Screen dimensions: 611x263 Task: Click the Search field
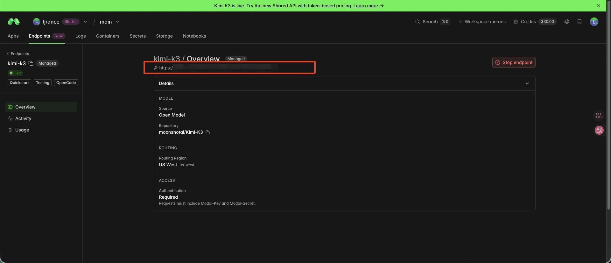[432, 22]
